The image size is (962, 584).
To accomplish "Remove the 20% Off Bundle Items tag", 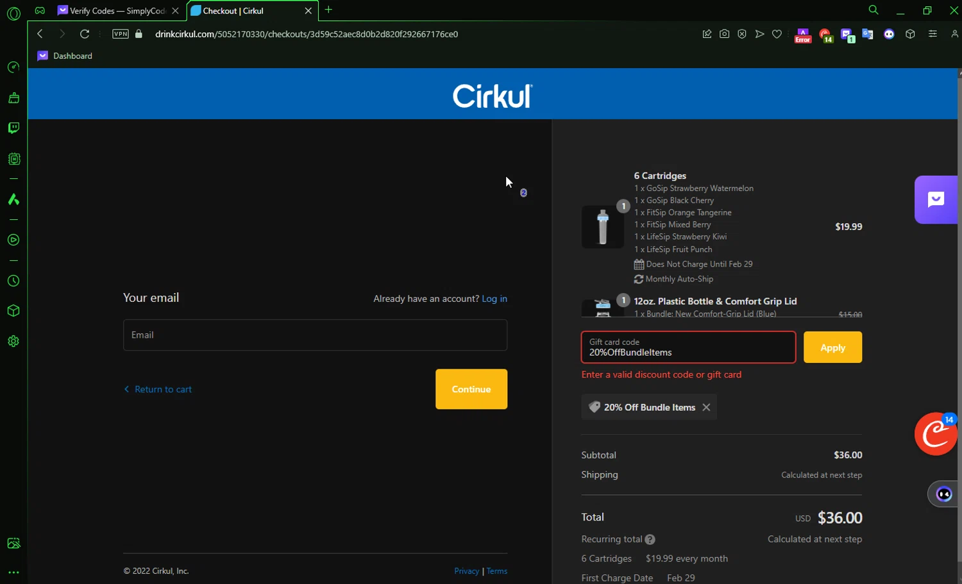I will pos(706,407).
